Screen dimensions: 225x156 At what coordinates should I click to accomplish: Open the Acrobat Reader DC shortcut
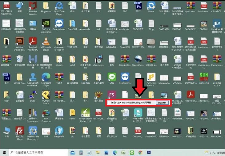[x=33, y=41]
